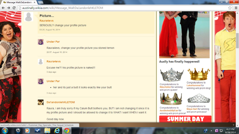Image resolution: width=239 pixels, height=134 pixels.
Task: Click the Chrome icon in the taskbar
Action: (66, 131)
